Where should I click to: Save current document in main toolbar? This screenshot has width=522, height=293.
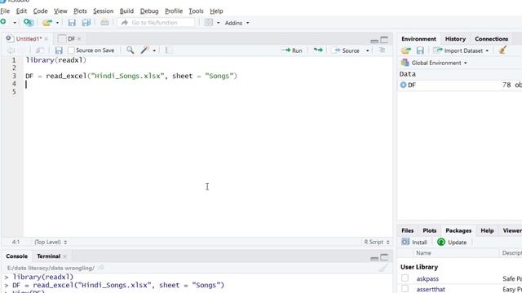tap(72, 22)
